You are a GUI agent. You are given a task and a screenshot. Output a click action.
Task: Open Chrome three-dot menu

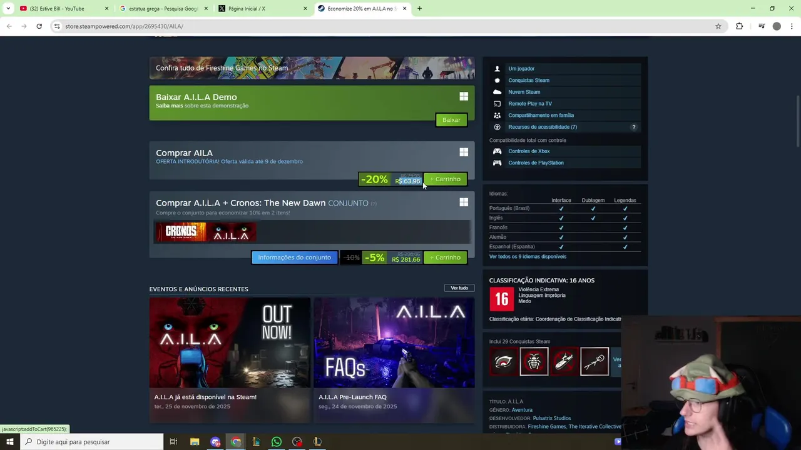792,26
